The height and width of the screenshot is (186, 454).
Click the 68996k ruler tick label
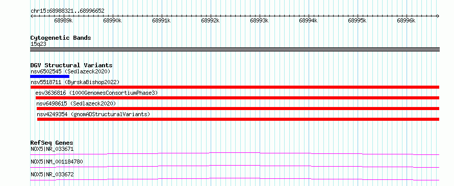pyautogui.click(x=406, y=21)
